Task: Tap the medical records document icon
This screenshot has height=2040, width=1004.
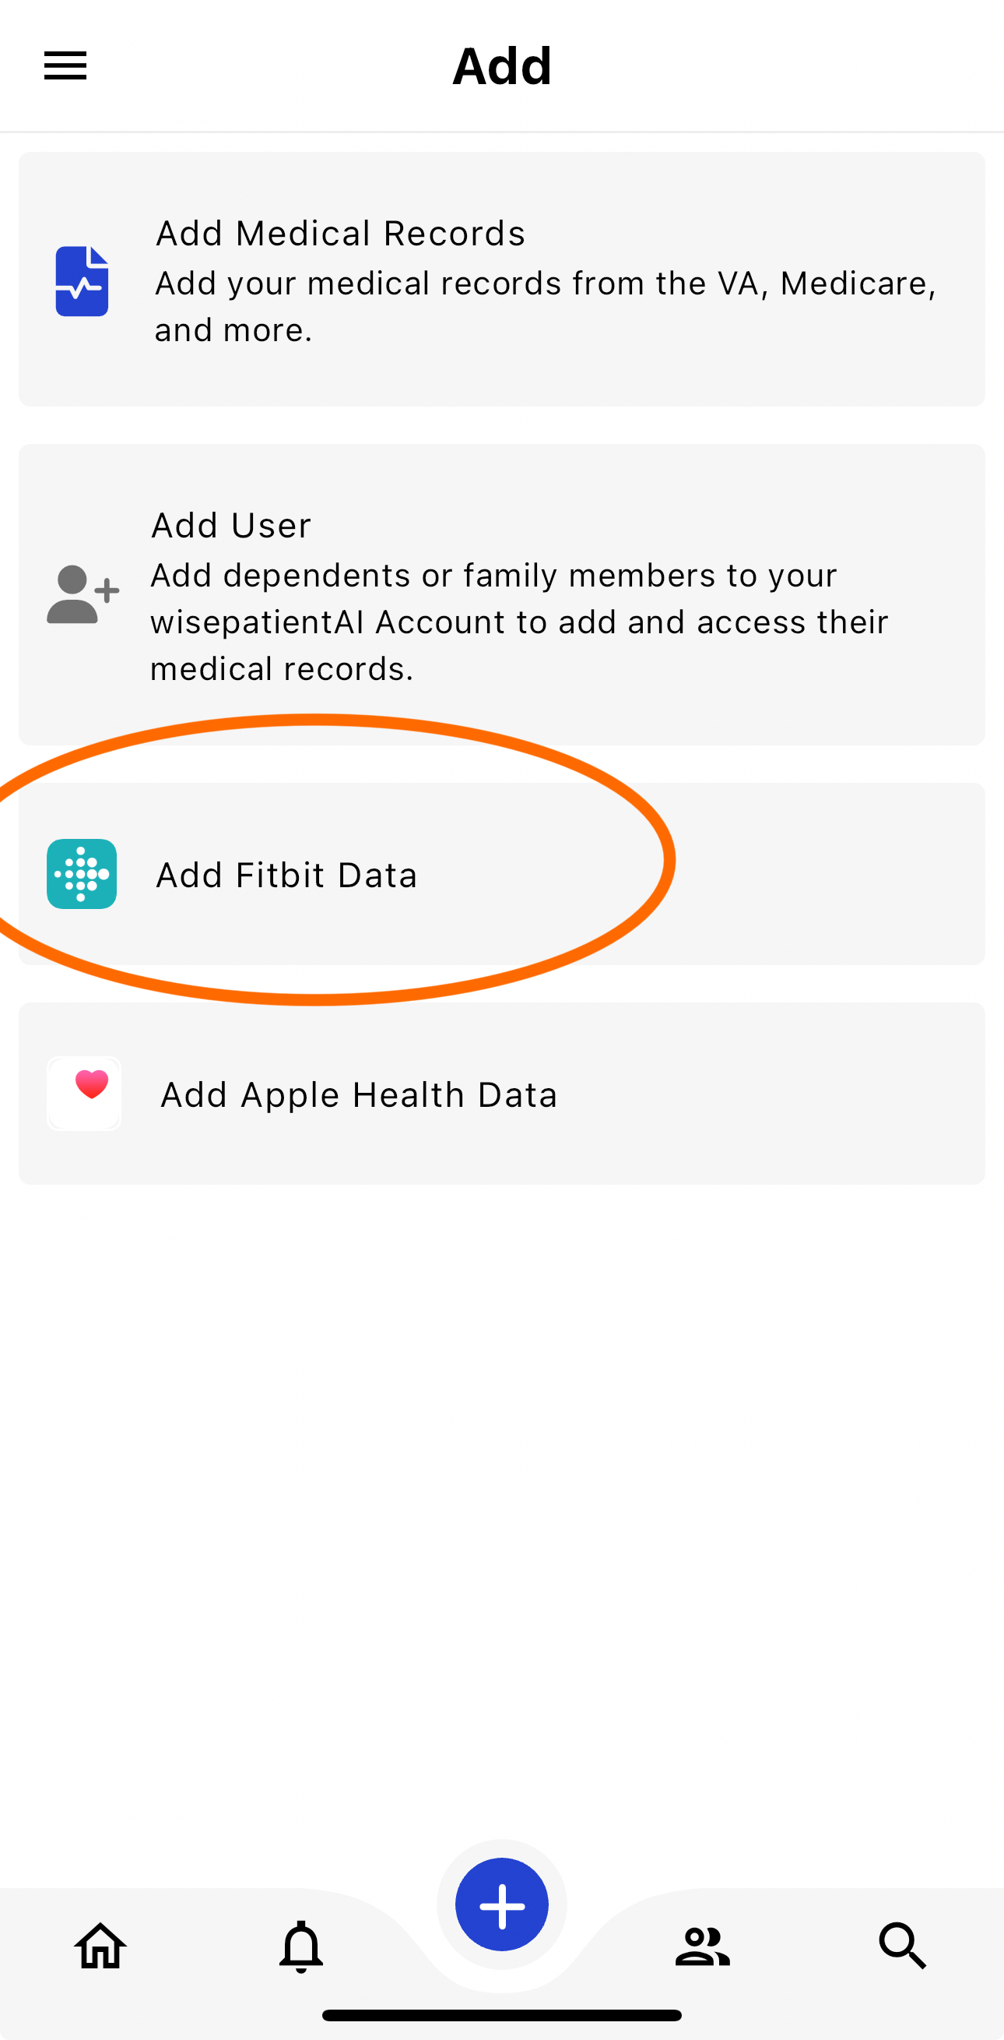Action: click(82, 281)
